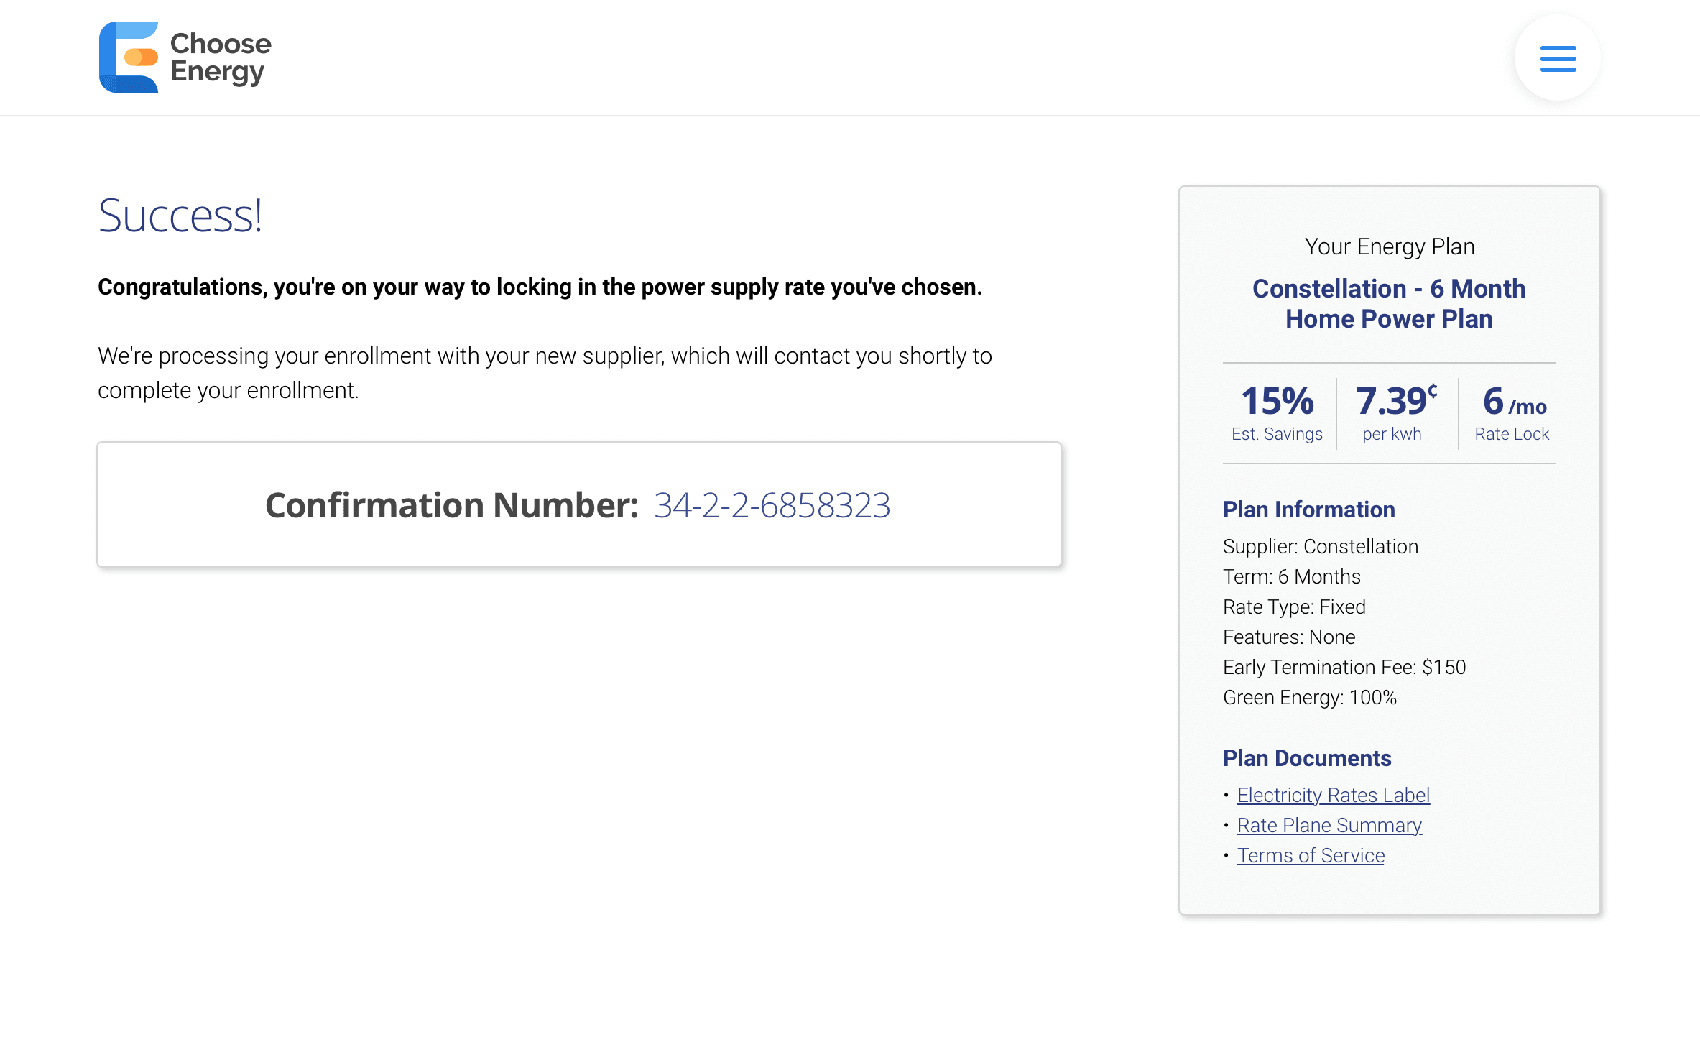Click the Congratulations bold message
Screen dimensions: 1700x1042
click(x=540, y=287)
